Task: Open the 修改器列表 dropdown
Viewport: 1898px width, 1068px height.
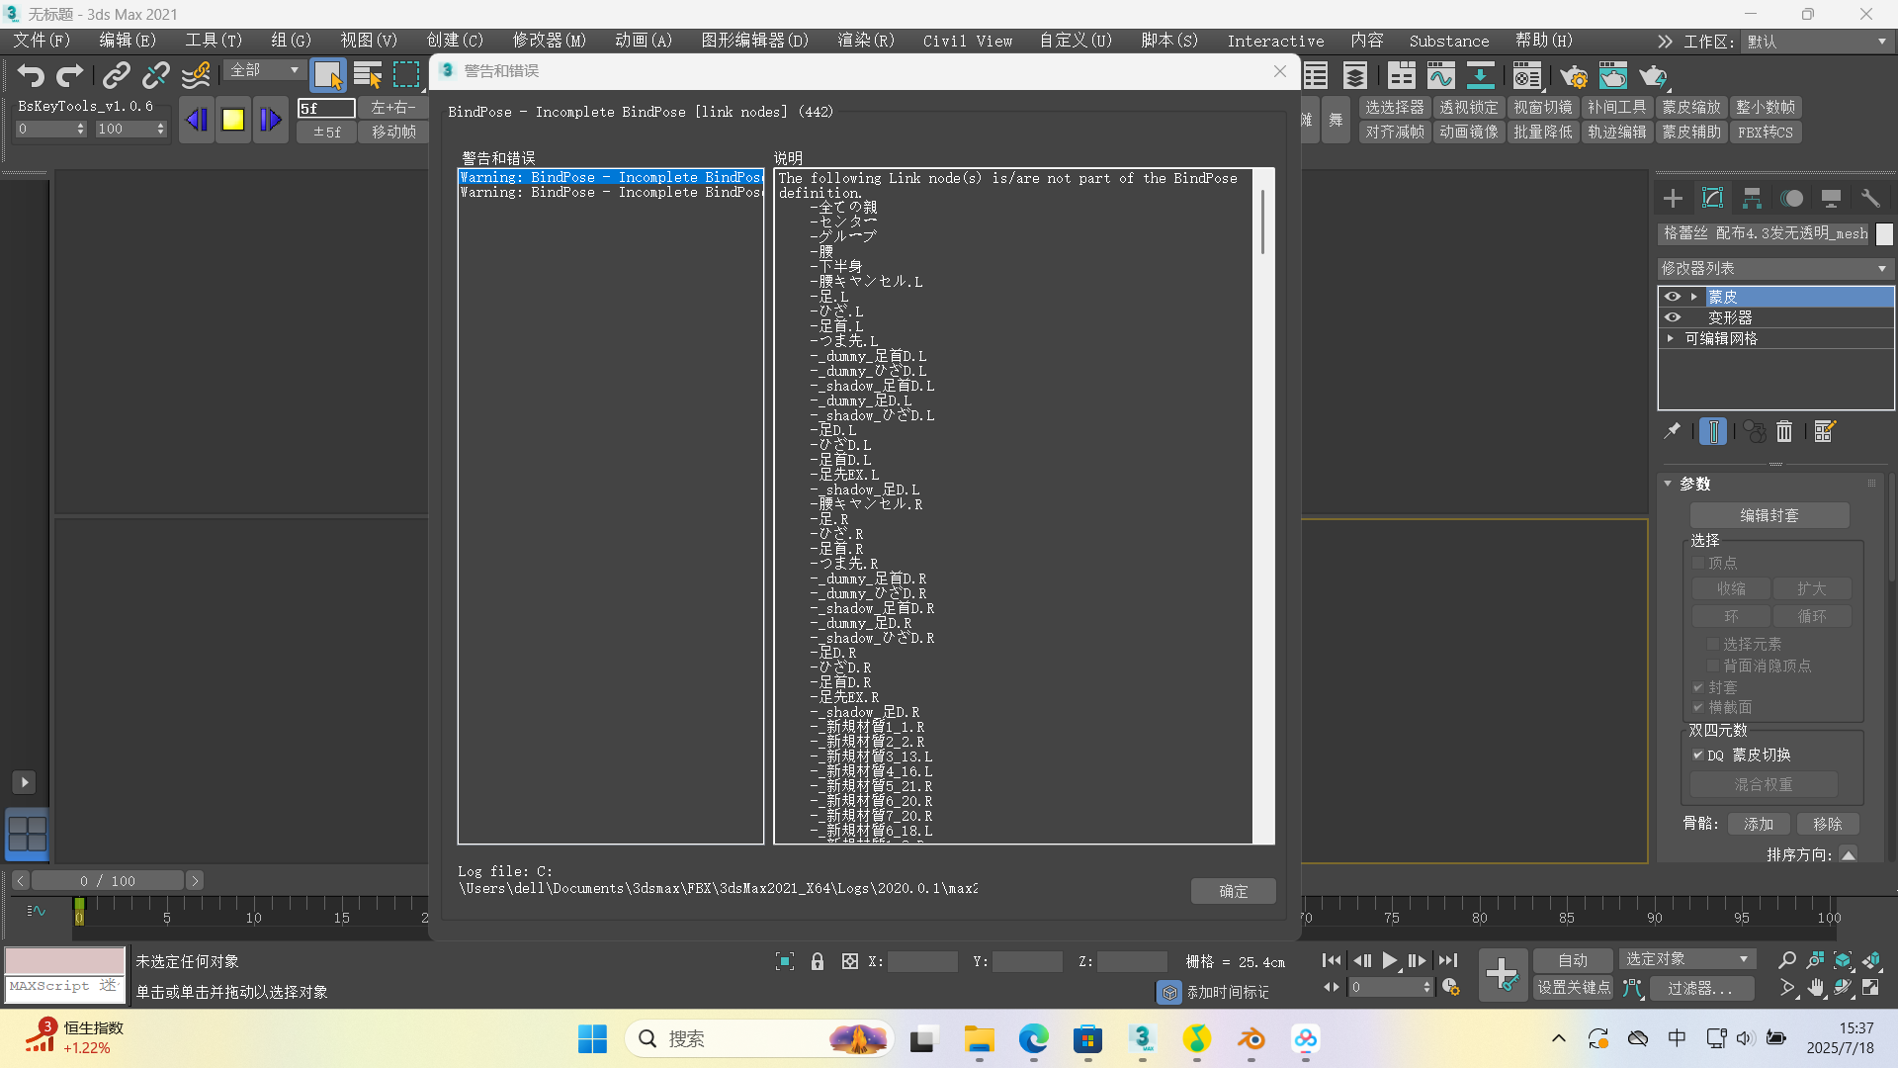Action: click(1774, 269)
